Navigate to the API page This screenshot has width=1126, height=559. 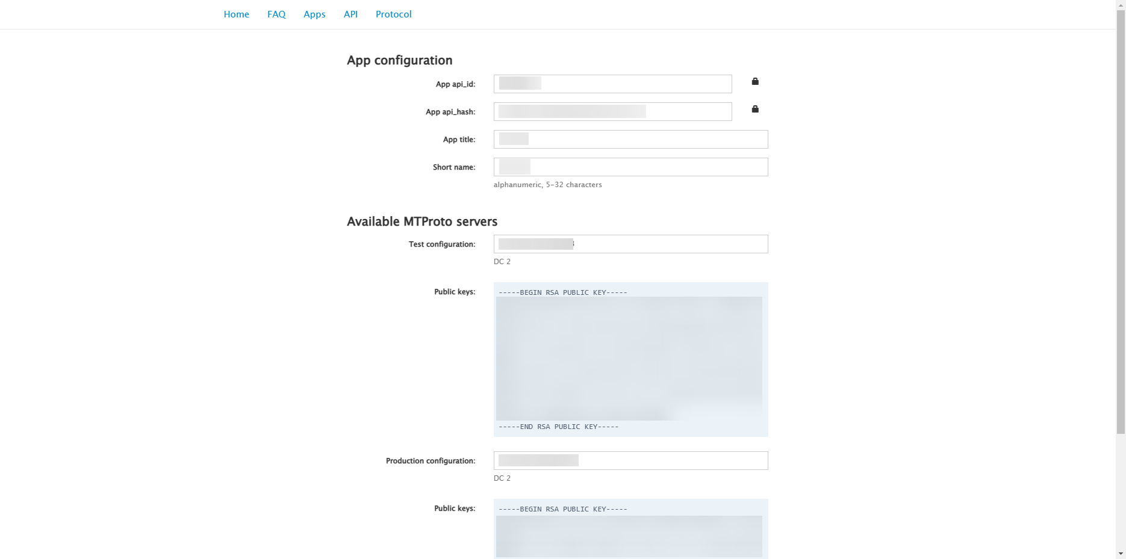[350, 14]
